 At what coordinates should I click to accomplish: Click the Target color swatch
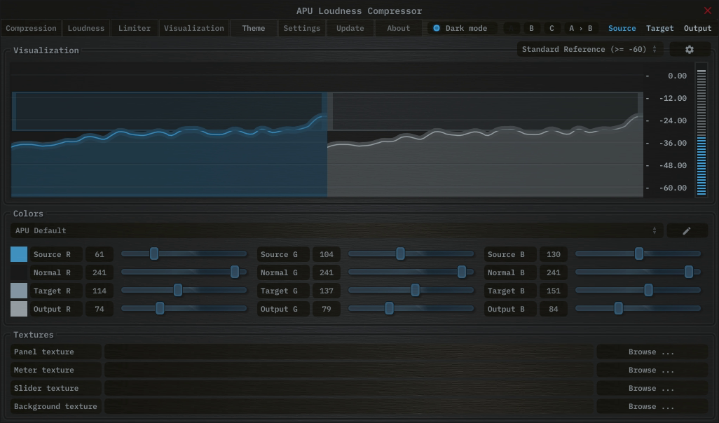(19, 291)
